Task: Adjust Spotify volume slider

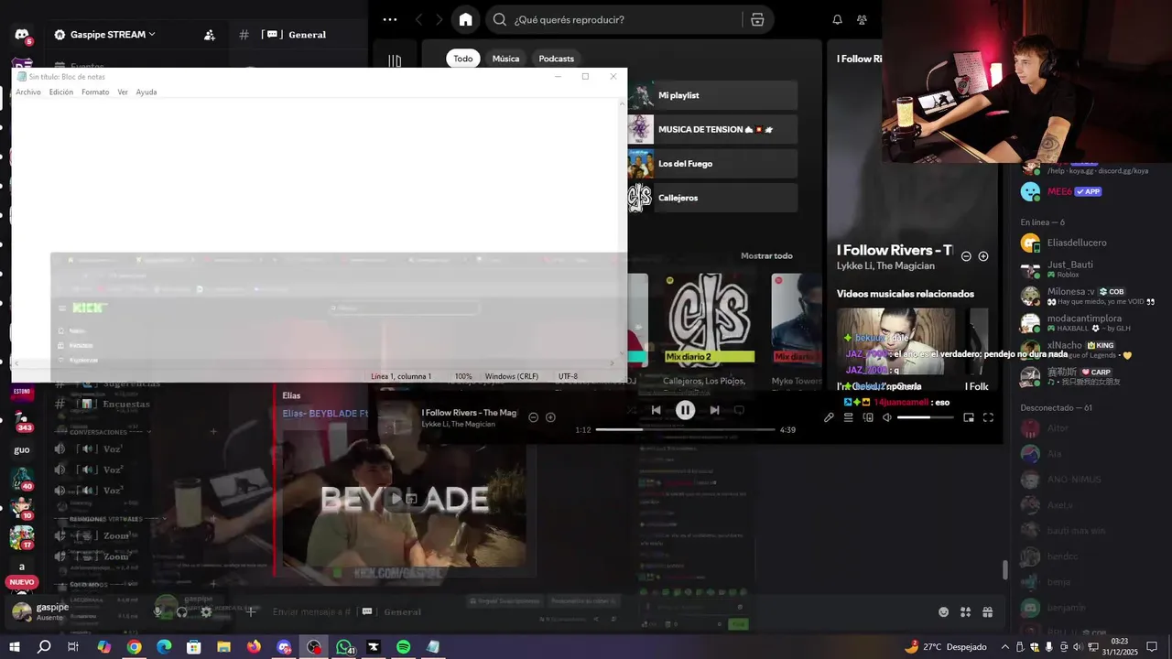Action: coord(926,417)
